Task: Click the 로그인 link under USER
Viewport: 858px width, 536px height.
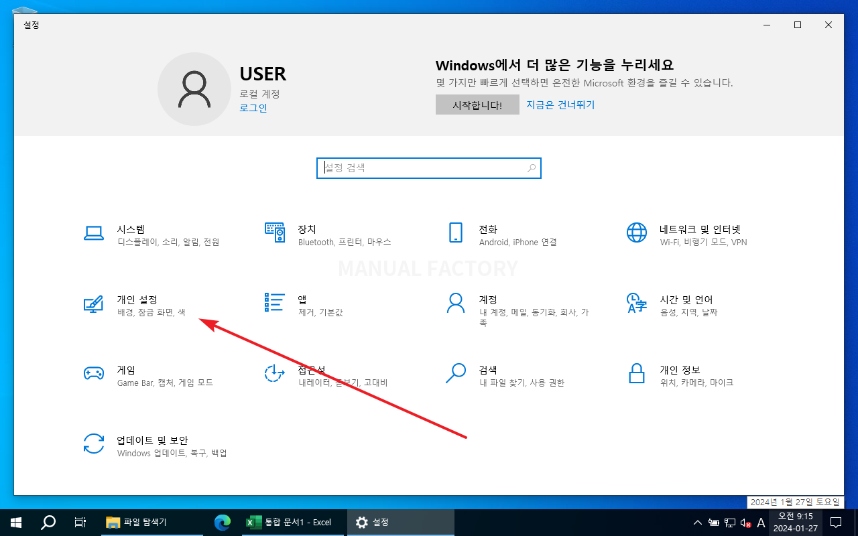Action: 253,108
